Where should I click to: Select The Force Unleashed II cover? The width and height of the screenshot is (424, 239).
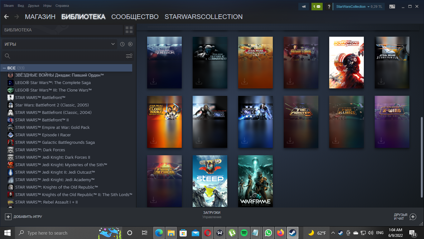tap(255, 122)
